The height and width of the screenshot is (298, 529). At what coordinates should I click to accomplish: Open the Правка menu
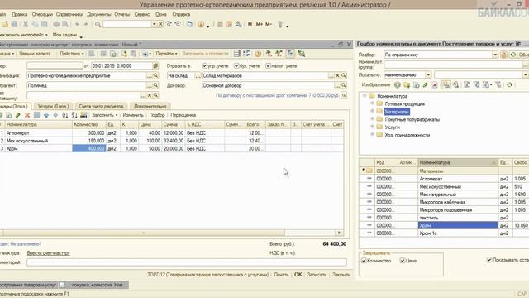pos(20,15)
